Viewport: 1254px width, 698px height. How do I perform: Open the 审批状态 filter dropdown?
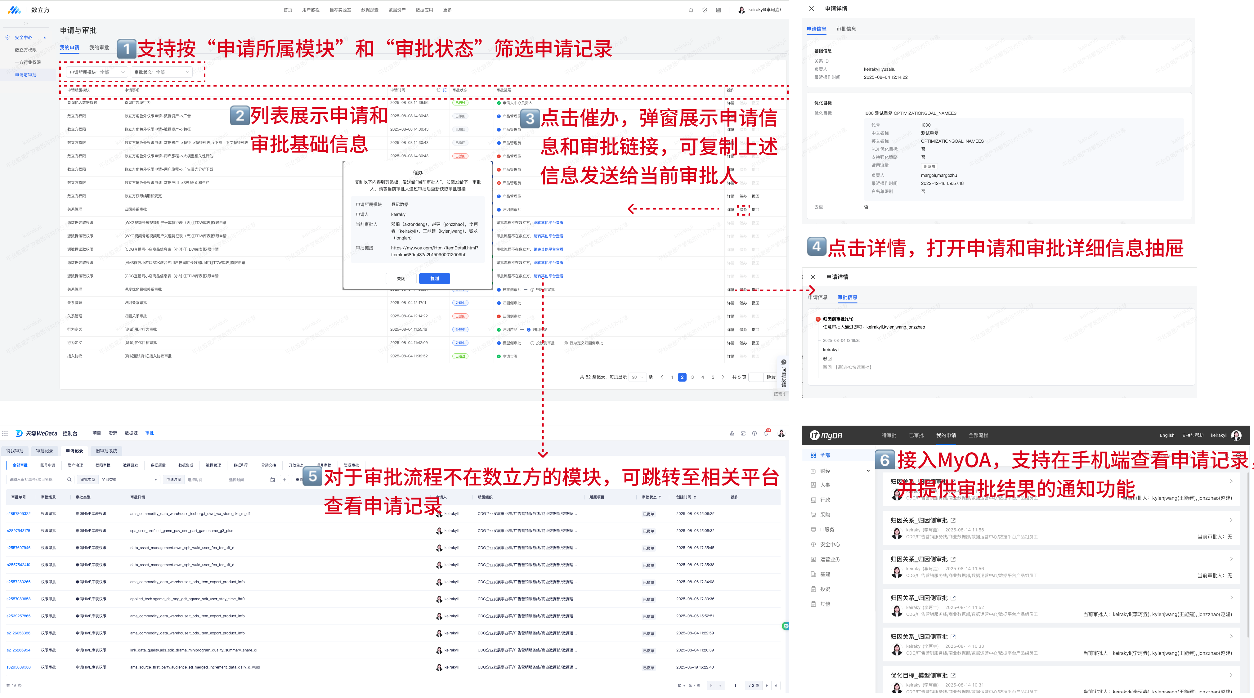[x=162, y=73]
